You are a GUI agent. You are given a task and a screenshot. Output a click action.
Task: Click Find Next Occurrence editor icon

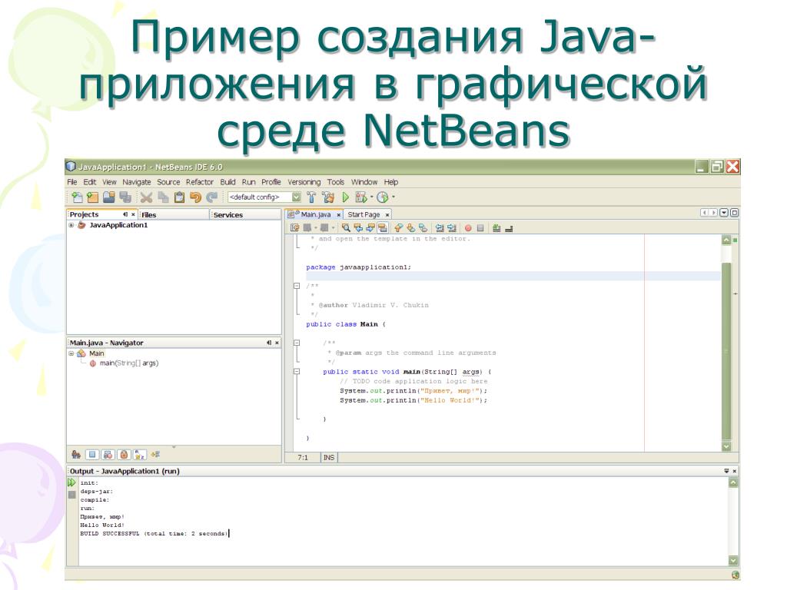(370, 227)
